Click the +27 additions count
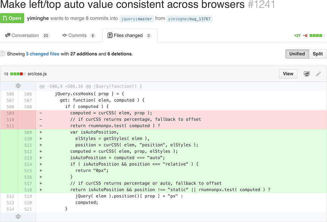 297,36
